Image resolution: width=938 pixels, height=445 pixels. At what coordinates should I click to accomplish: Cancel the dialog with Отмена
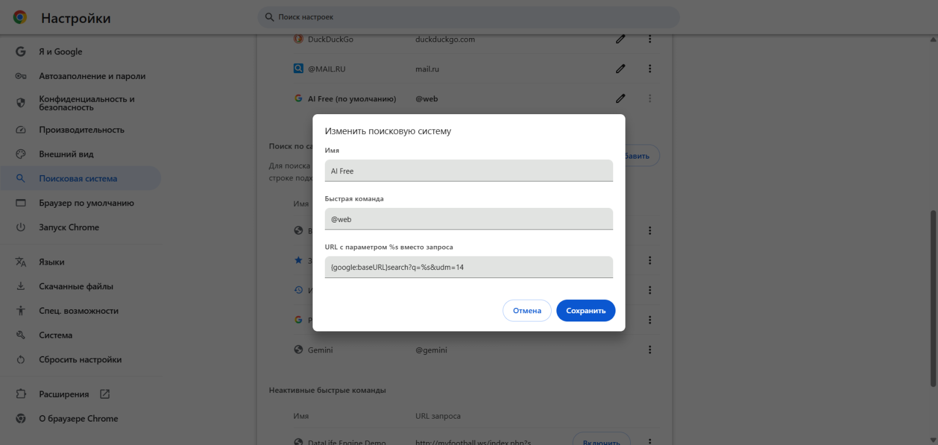[526, 310]
